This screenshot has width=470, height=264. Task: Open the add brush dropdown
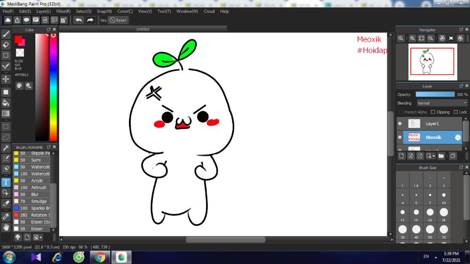[x=38, y=237]
